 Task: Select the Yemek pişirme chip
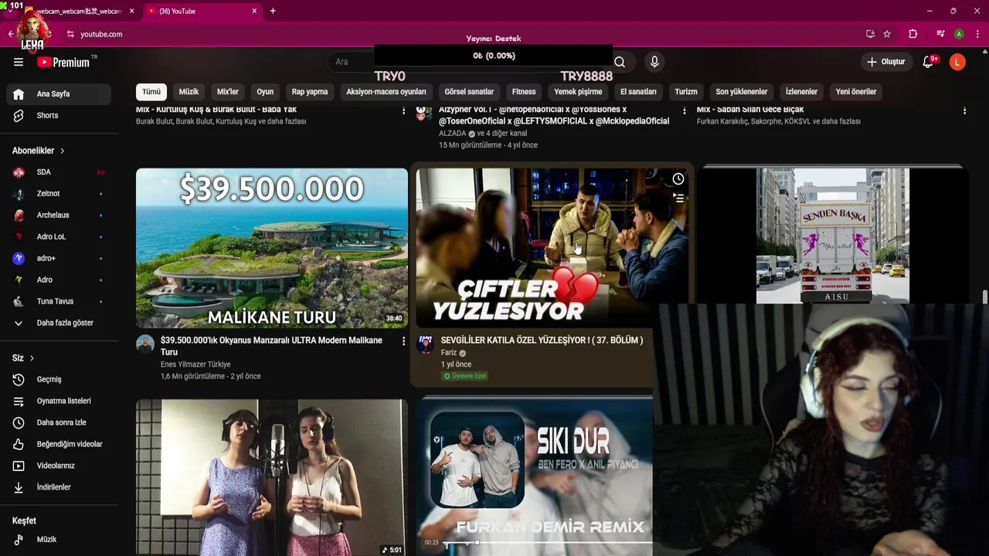click(x=578, y=92)
